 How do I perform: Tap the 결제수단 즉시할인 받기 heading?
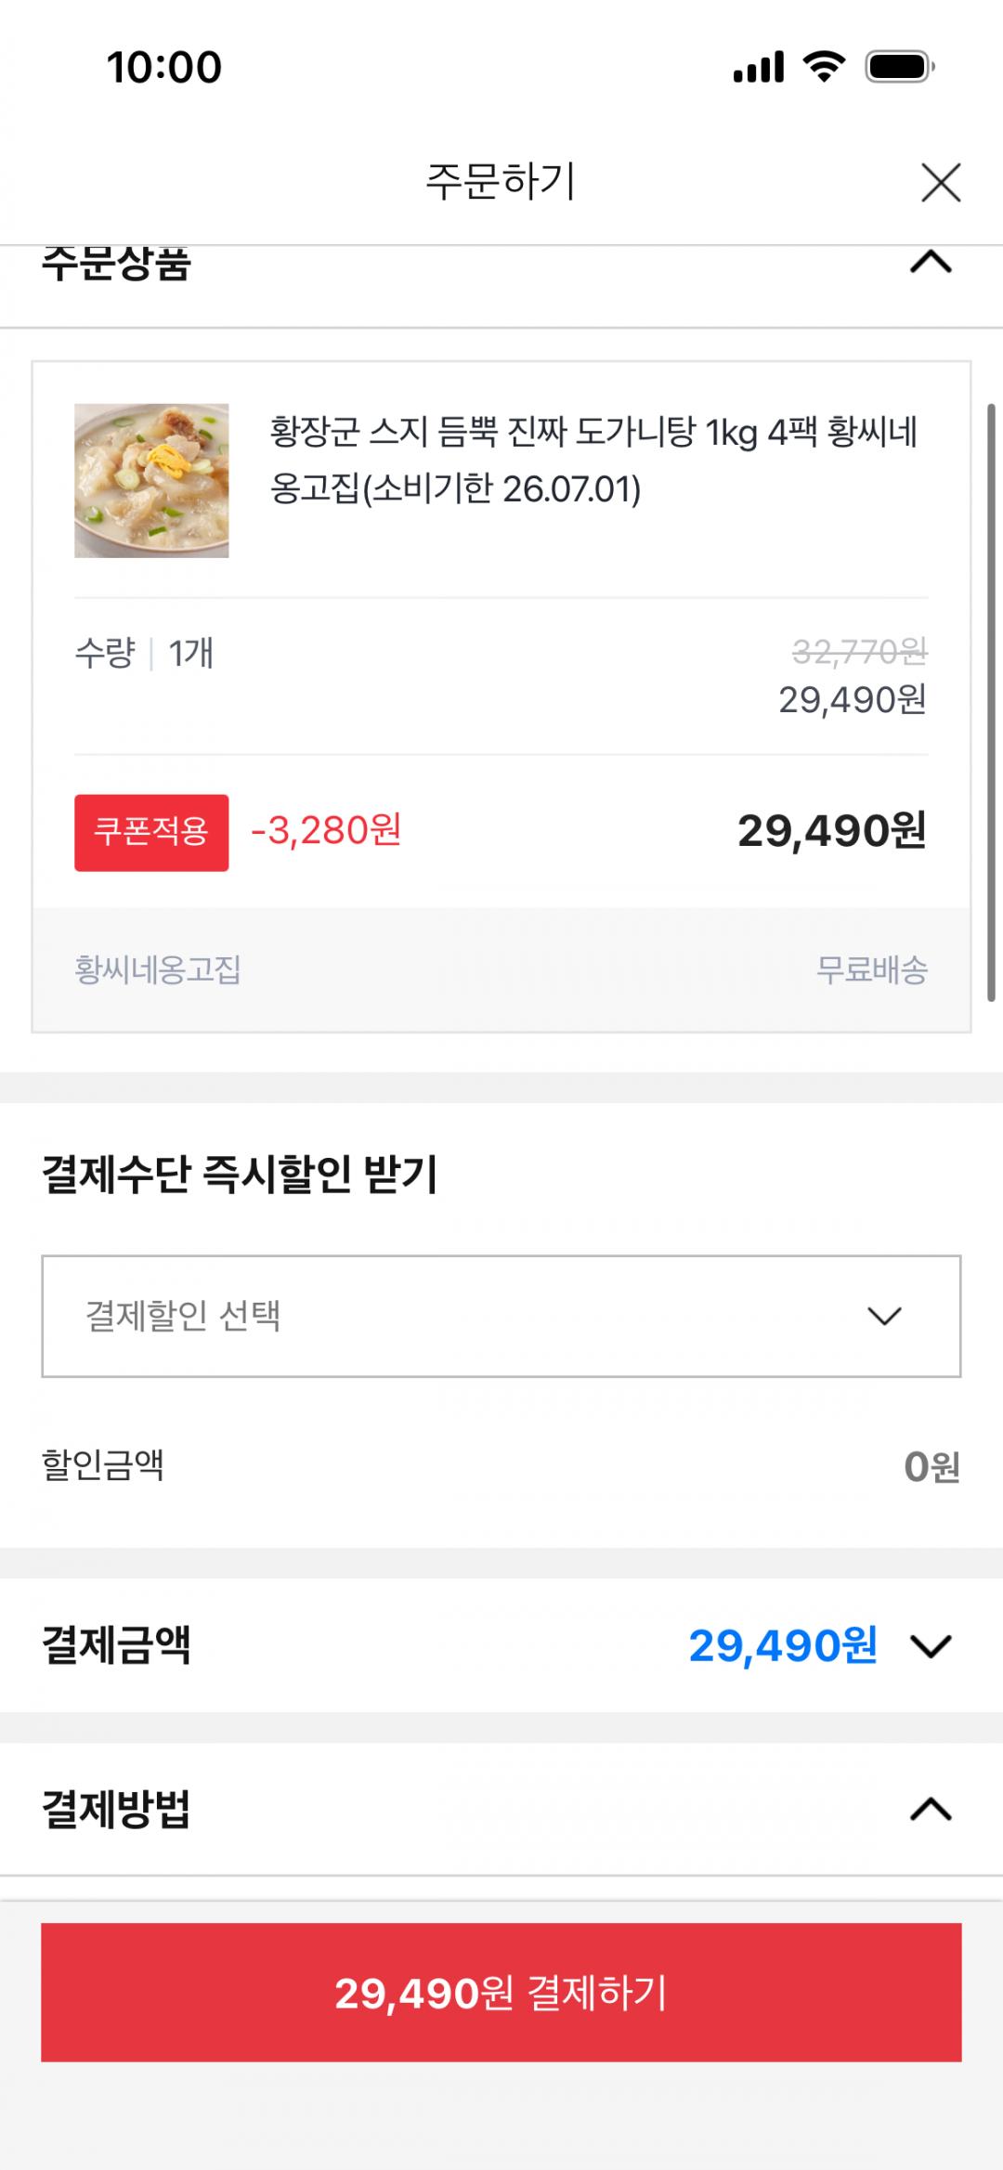tap(240, 1174)
